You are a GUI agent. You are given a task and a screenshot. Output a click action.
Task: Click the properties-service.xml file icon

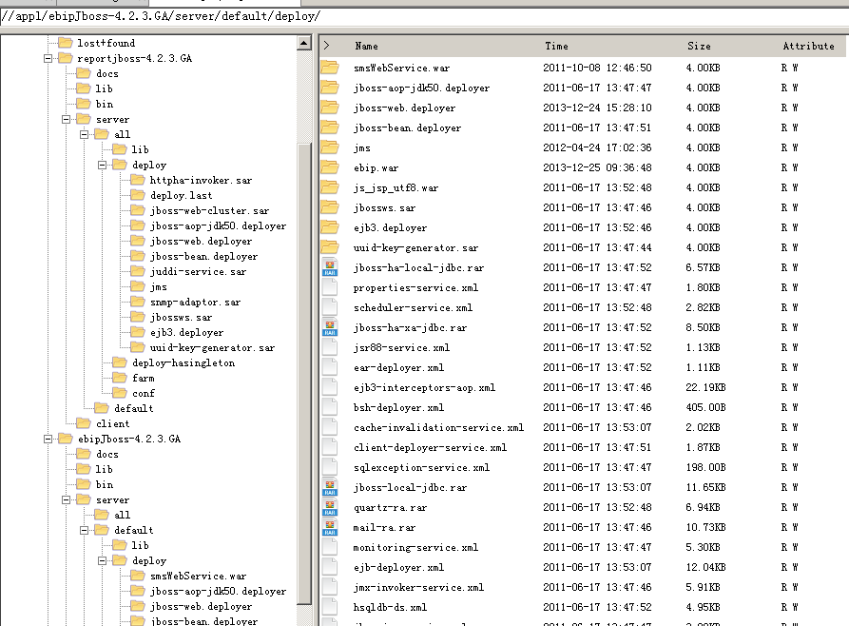(x=330, y=287)
